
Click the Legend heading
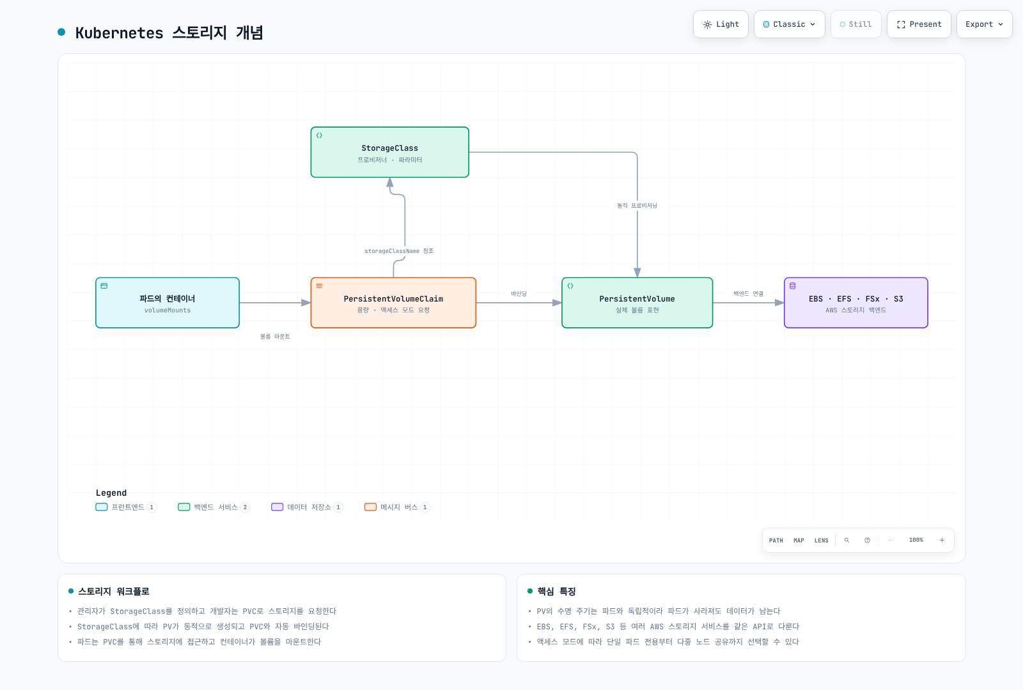pos(111,493)
